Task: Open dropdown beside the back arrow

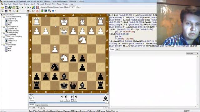Action: coord(25,7)
